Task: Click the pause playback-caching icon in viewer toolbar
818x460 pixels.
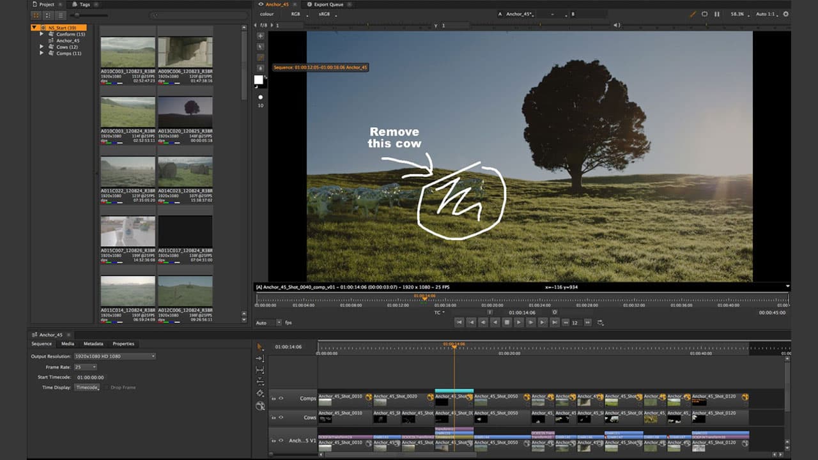Action: tap(717, 13)
